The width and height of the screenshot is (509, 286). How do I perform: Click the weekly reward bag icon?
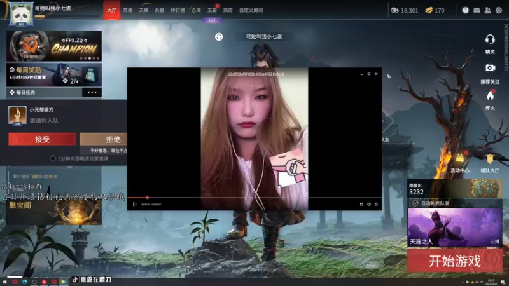point(90,75)
